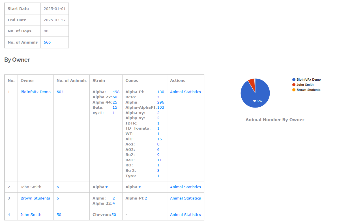Screen dimensions: 337x223
Task: Click the Start Date value 2025-01-01
Action: point(55,8)
